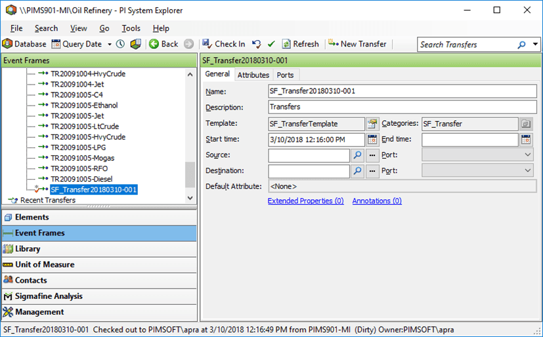Open the Search Transfers options dropdown
The width and height of the screenshot is (543, 337).
(x=535, y=45)
